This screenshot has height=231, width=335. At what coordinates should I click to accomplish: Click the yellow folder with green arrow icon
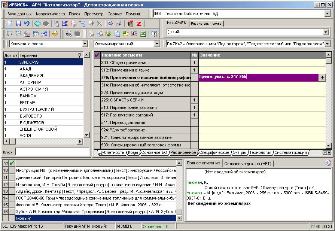pos(126,34)
